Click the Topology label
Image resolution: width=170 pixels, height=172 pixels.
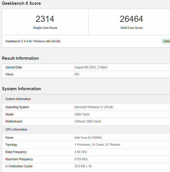[x=11, y=145]
